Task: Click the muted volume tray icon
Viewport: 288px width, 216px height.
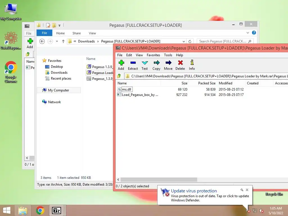Action: pos(262,211)
